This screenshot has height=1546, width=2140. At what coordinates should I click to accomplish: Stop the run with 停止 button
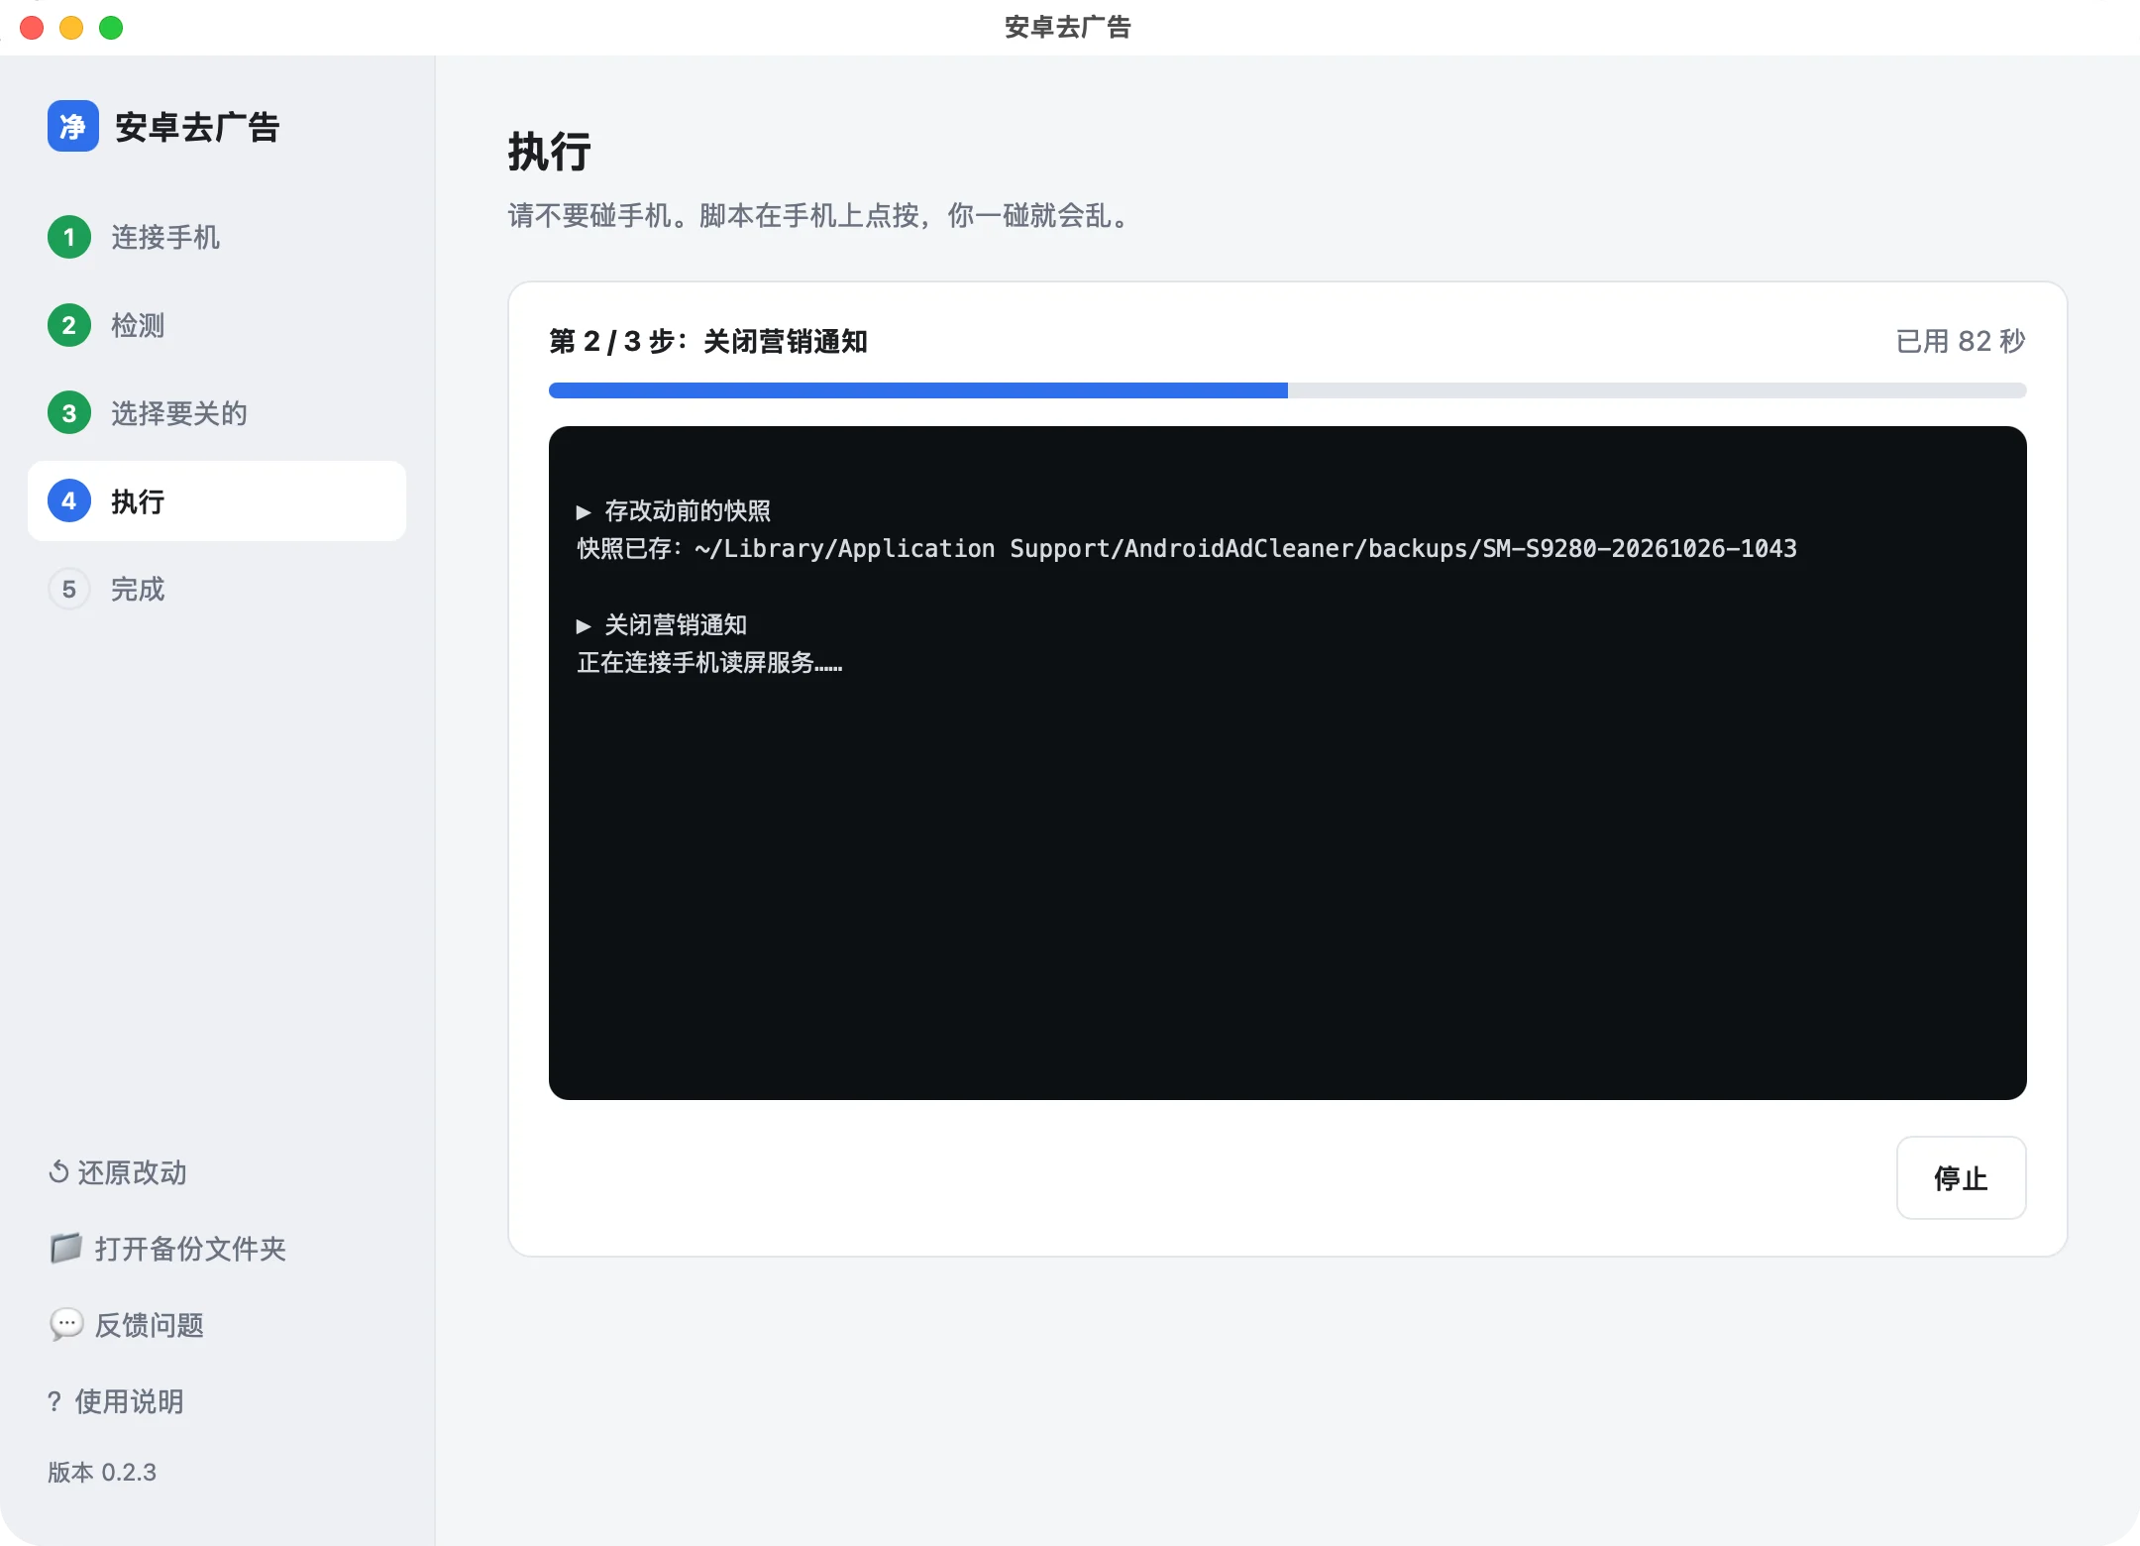coord(1961,1178)
